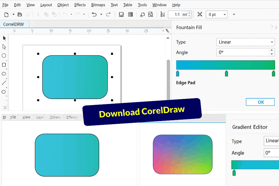The width and height of the screenshot is (279, 186).
Task: Open the Effects menu
Action: (80, 5)
